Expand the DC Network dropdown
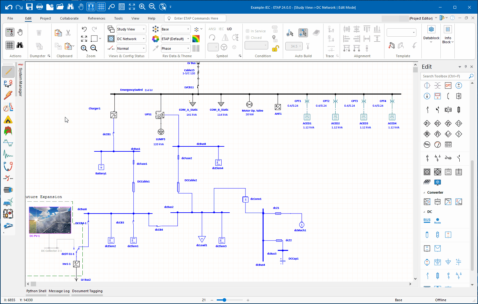The height and width of the screenshot is (304, 478). pyautogui.click(x=144, y=39)
